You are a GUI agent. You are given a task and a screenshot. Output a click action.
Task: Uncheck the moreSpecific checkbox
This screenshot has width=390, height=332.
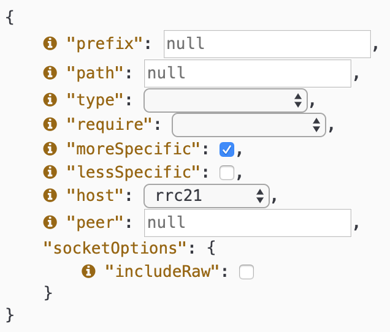click(x=227, y=149)
